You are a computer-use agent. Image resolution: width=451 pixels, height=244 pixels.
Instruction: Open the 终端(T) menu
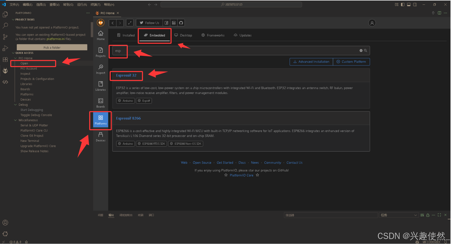(95, 4)
